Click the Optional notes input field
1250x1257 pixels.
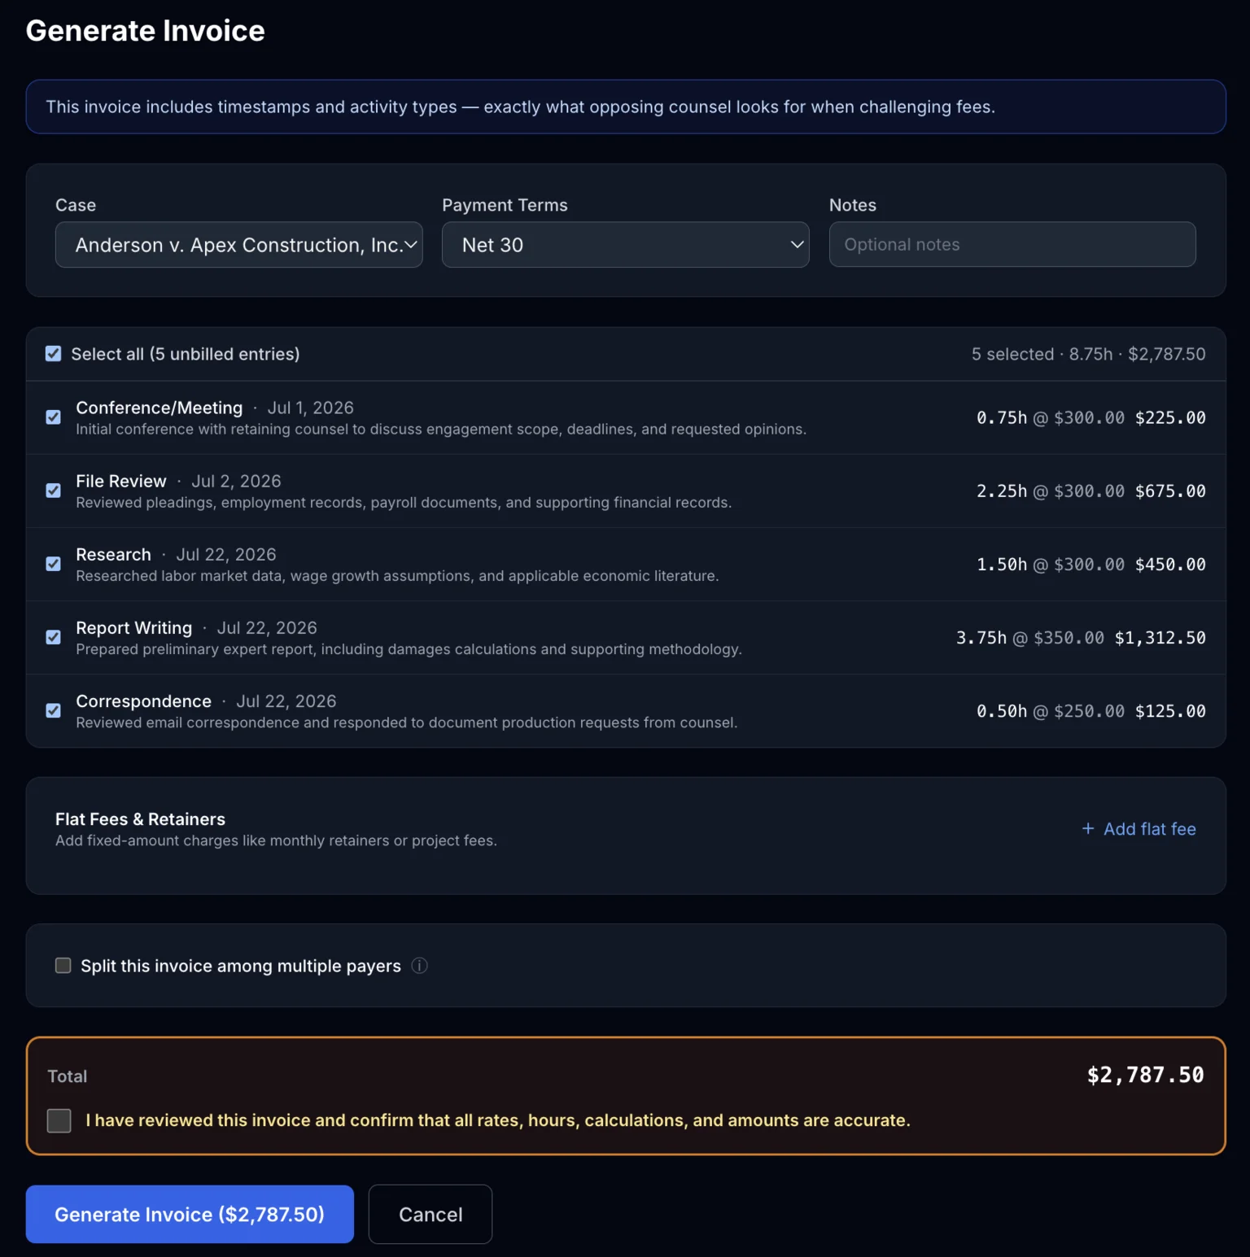click(1012, 244)
